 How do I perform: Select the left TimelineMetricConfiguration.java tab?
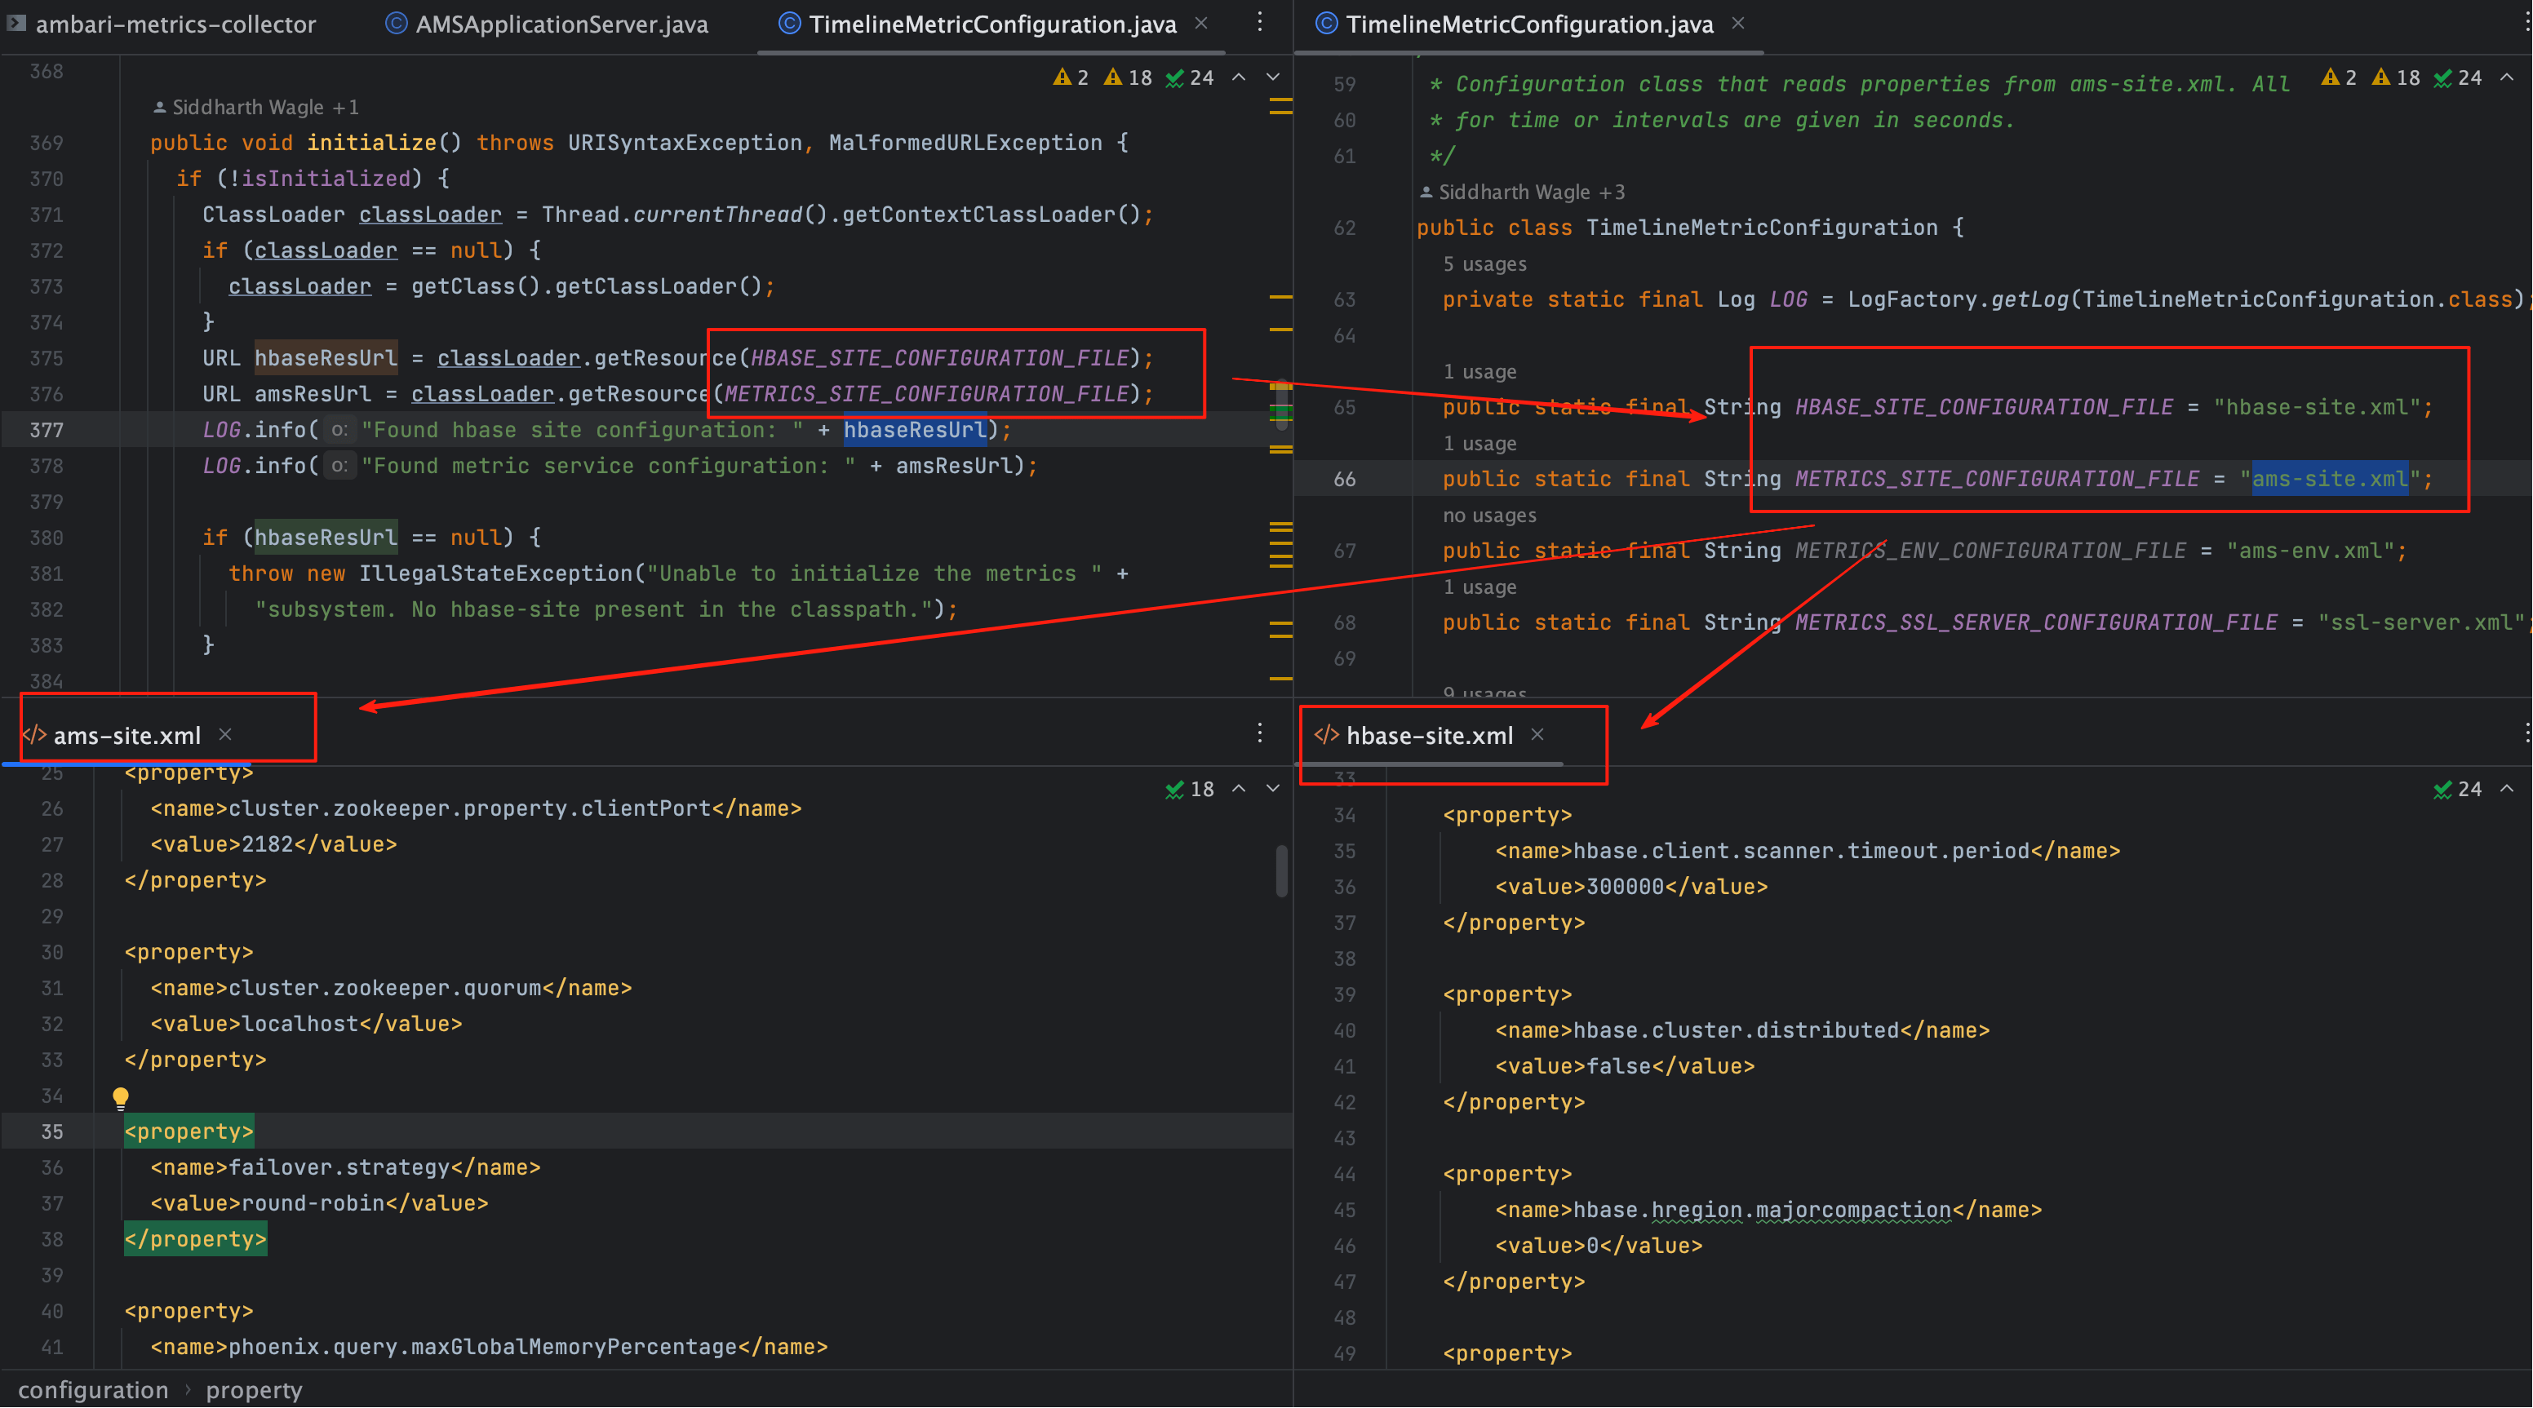(991, 24)
